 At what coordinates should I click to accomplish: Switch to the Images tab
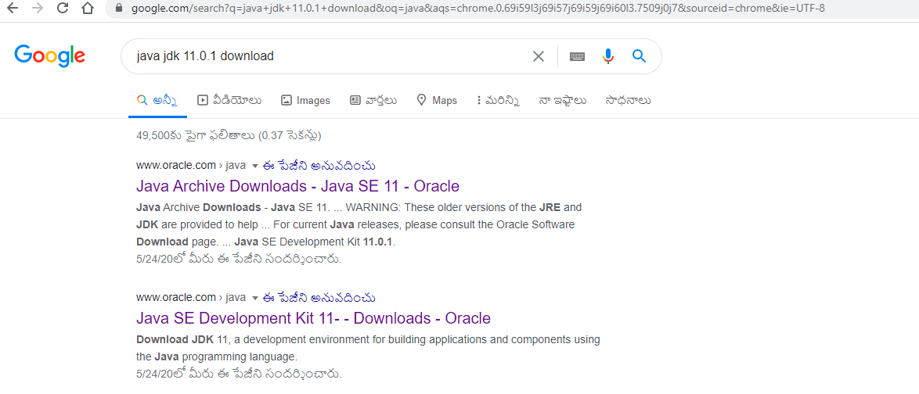tap(305, 100)
